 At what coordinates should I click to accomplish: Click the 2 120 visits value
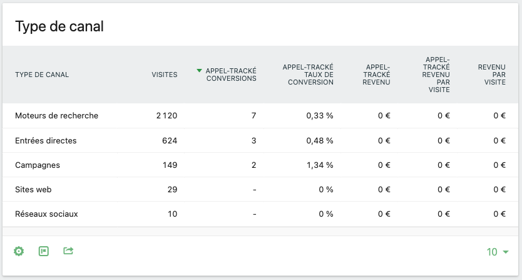pos(166,116)
